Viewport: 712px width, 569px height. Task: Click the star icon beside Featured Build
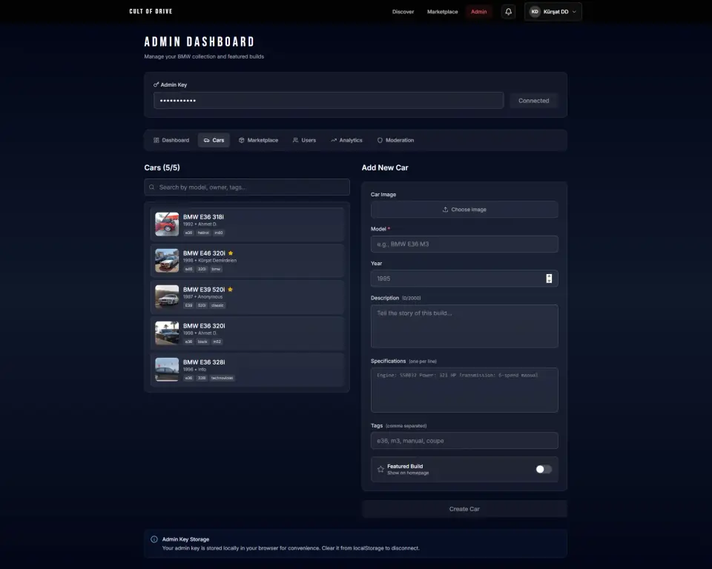coord(380,469)
